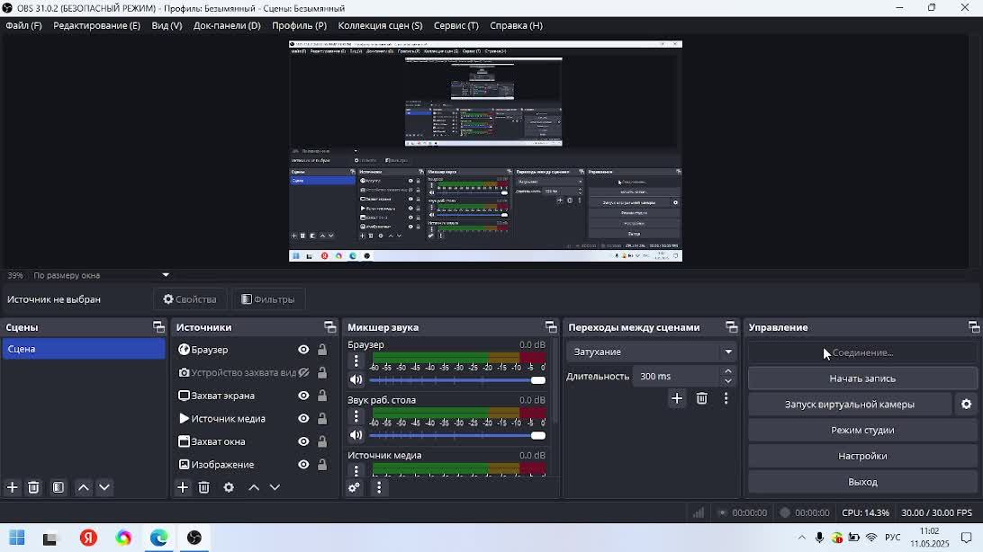
Task: Click Браузер volume slider
Action: 457,380
